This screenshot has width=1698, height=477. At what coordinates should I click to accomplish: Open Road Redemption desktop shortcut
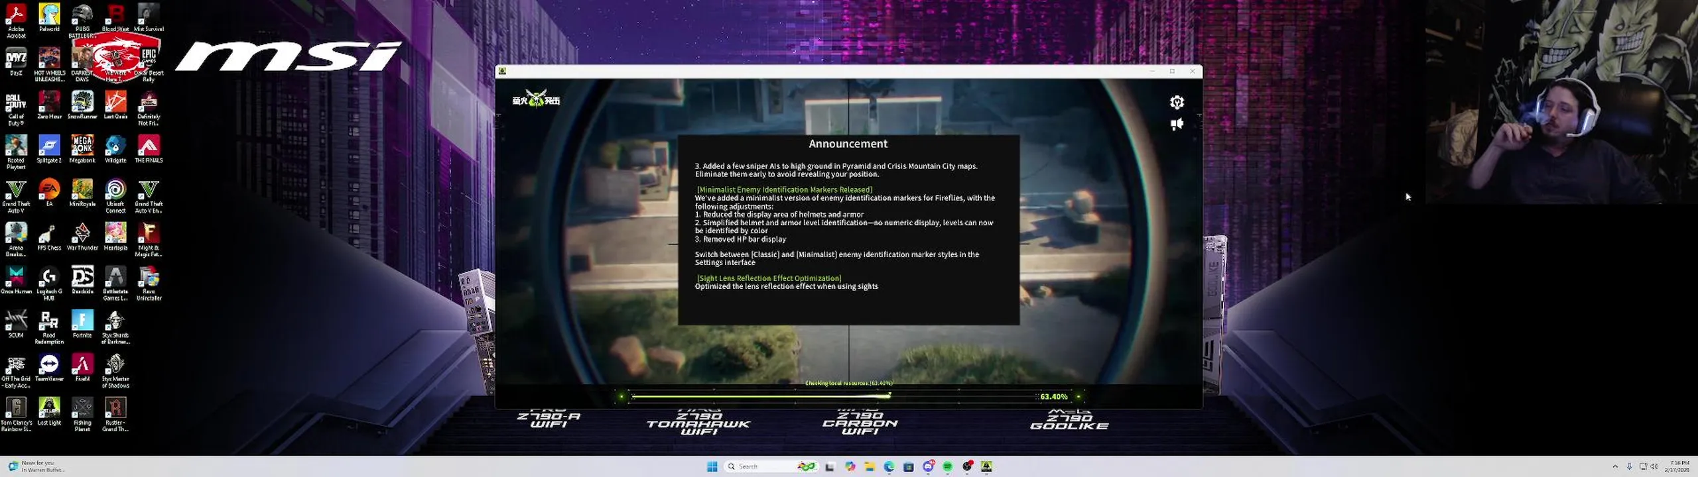pyautogui.click(x=49, y=327)
